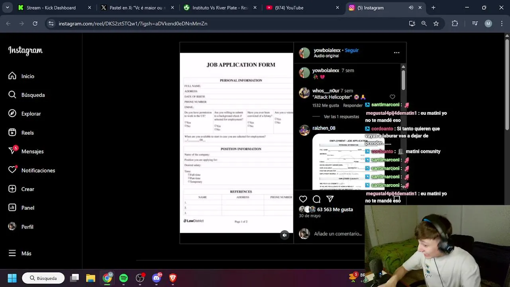
Task: Switch to Instituto Vs River Plate tab
Action: click(220, 8)
